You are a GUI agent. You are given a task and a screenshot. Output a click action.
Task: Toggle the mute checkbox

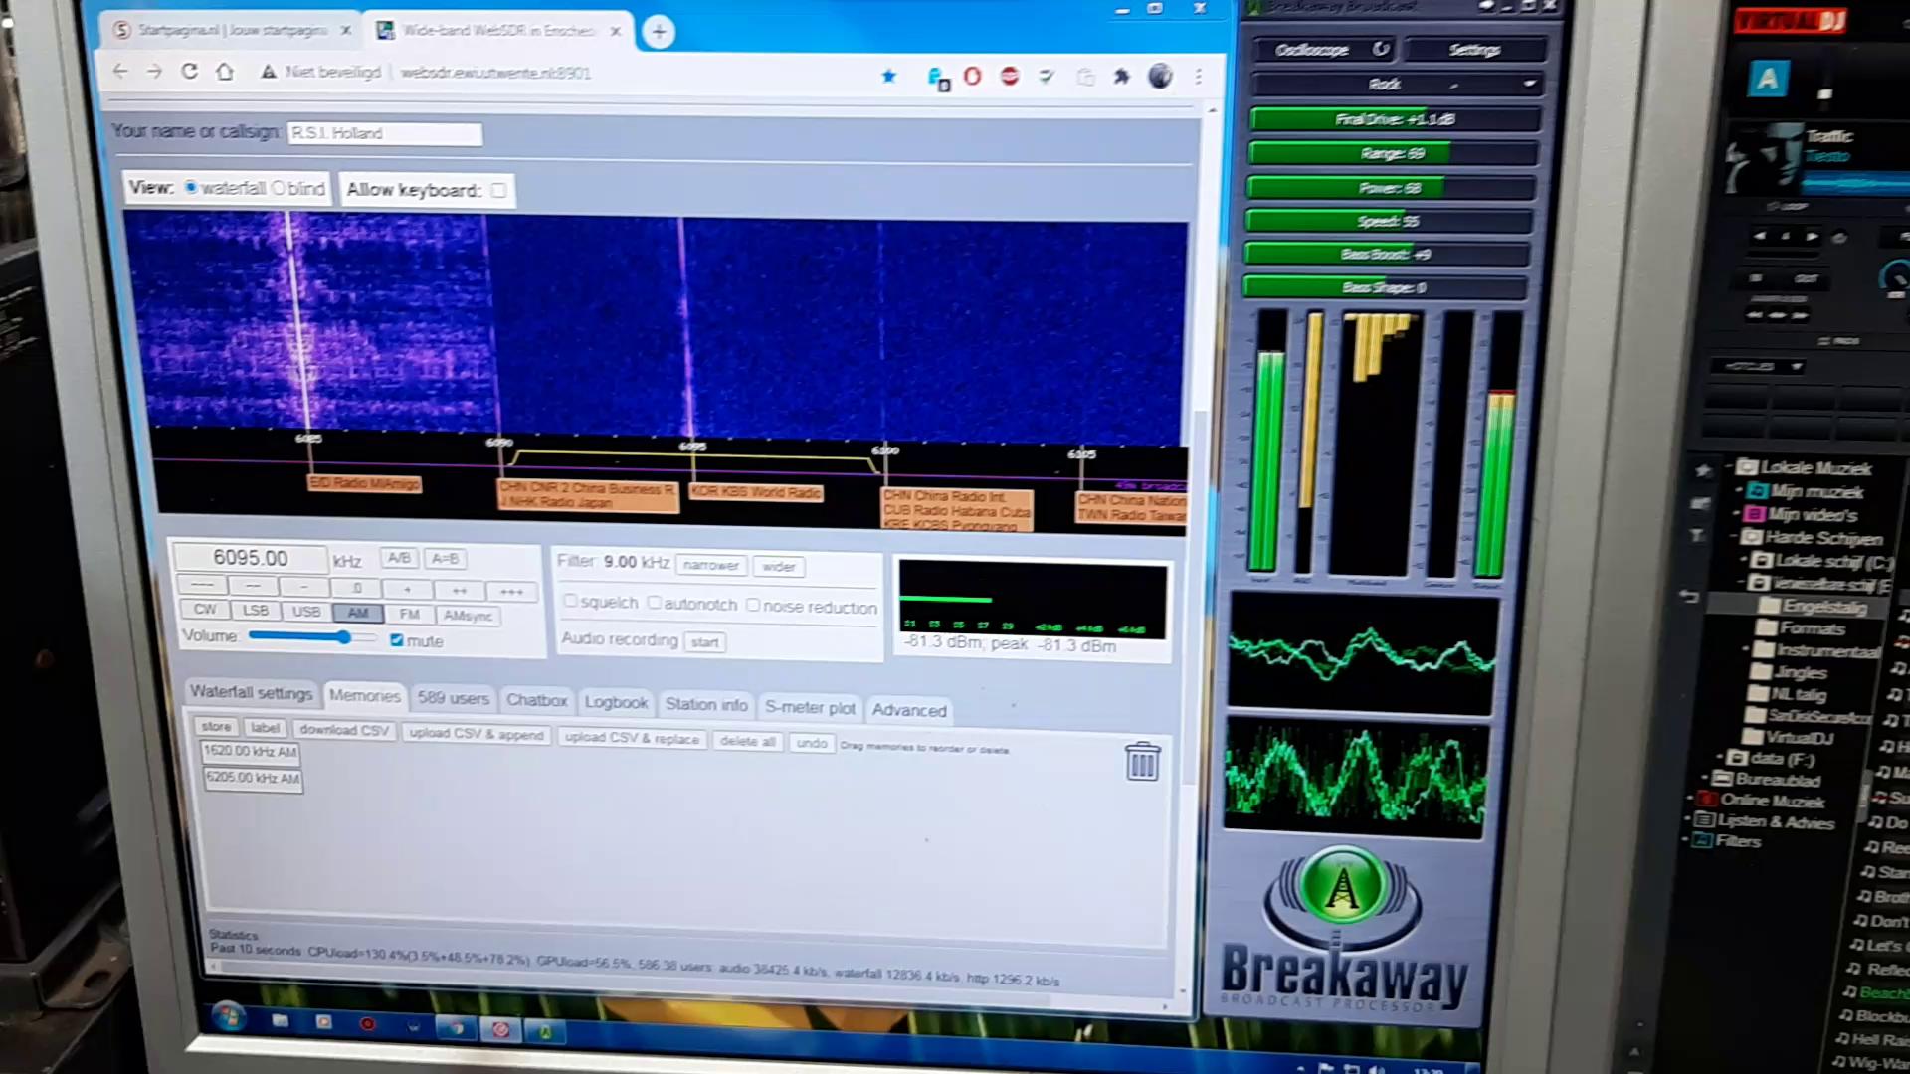(397, 640)
